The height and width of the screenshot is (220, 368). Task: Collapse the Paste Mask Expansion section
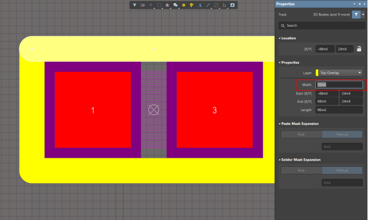(280, 123)
